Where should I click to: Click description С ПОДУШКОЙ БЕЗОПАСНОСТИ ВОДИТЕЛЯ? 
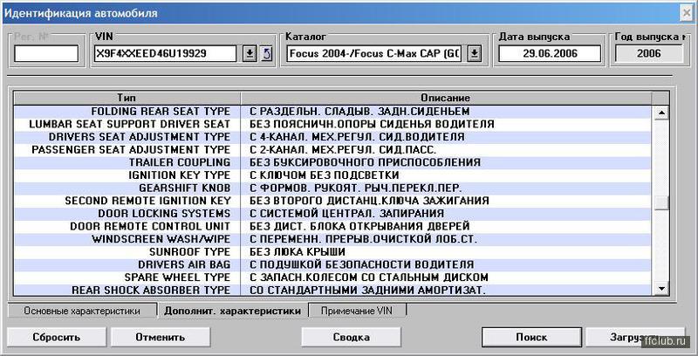point(361,264)
